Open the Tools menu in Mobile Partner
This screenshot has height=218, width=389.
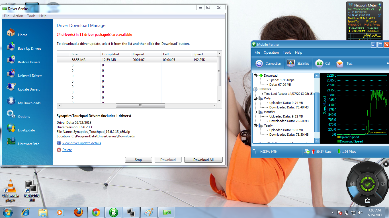[x=287, y=53]
